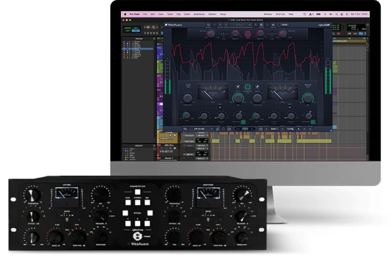
Task: Select the highlighted track in Tracks list
Action: [138, 49]
